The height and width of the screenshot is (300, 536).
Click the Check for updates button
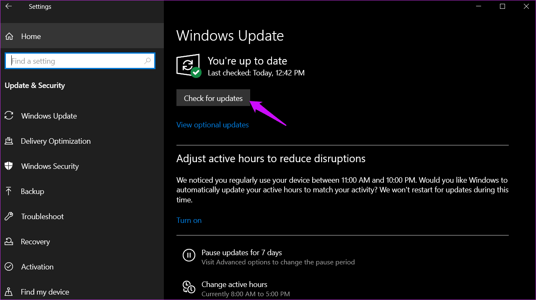point(213,98)
